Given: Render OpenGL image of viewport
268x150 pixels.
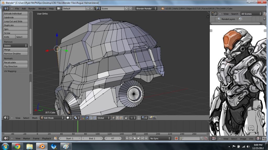Looking at the screenshot, I should (x=150, y=118).
